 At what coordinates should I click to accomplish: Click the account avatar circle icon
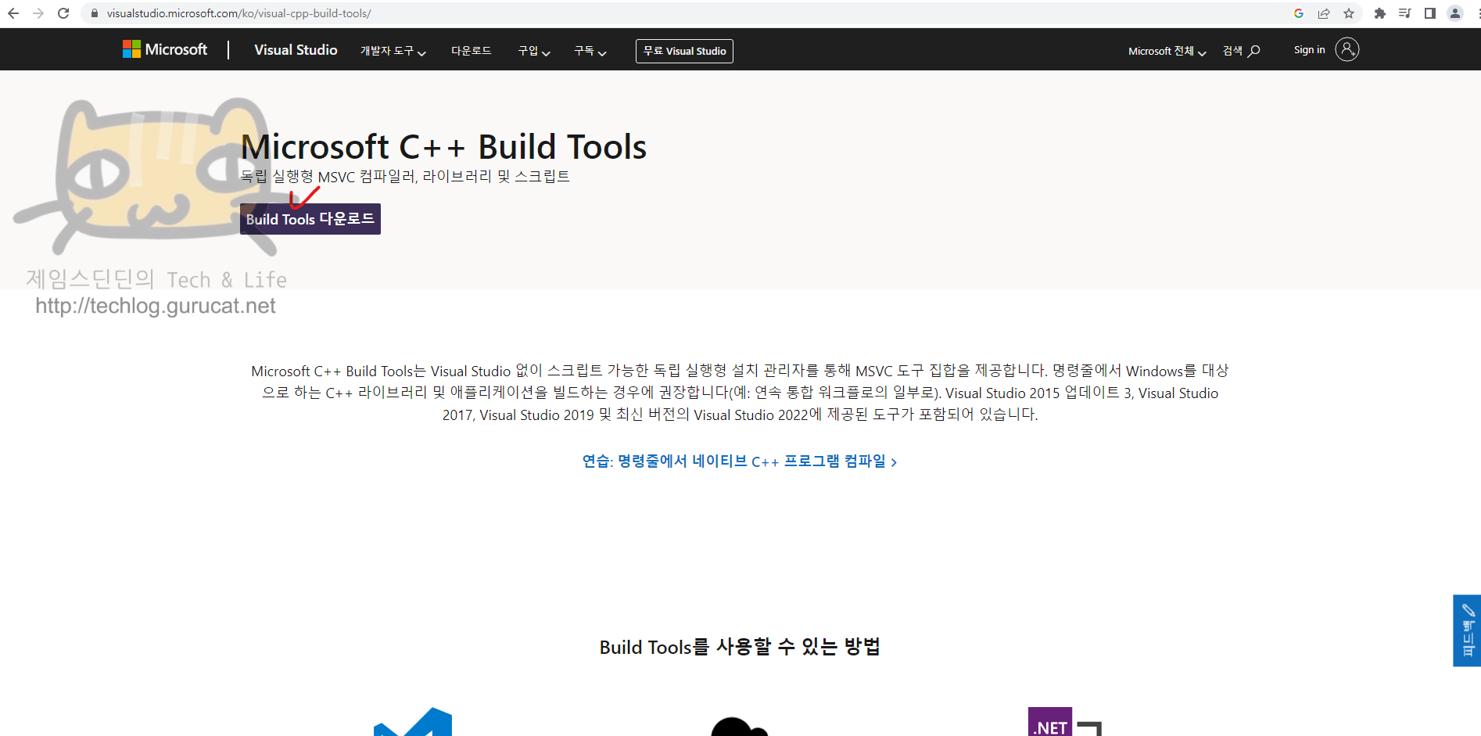[1347, 49]
